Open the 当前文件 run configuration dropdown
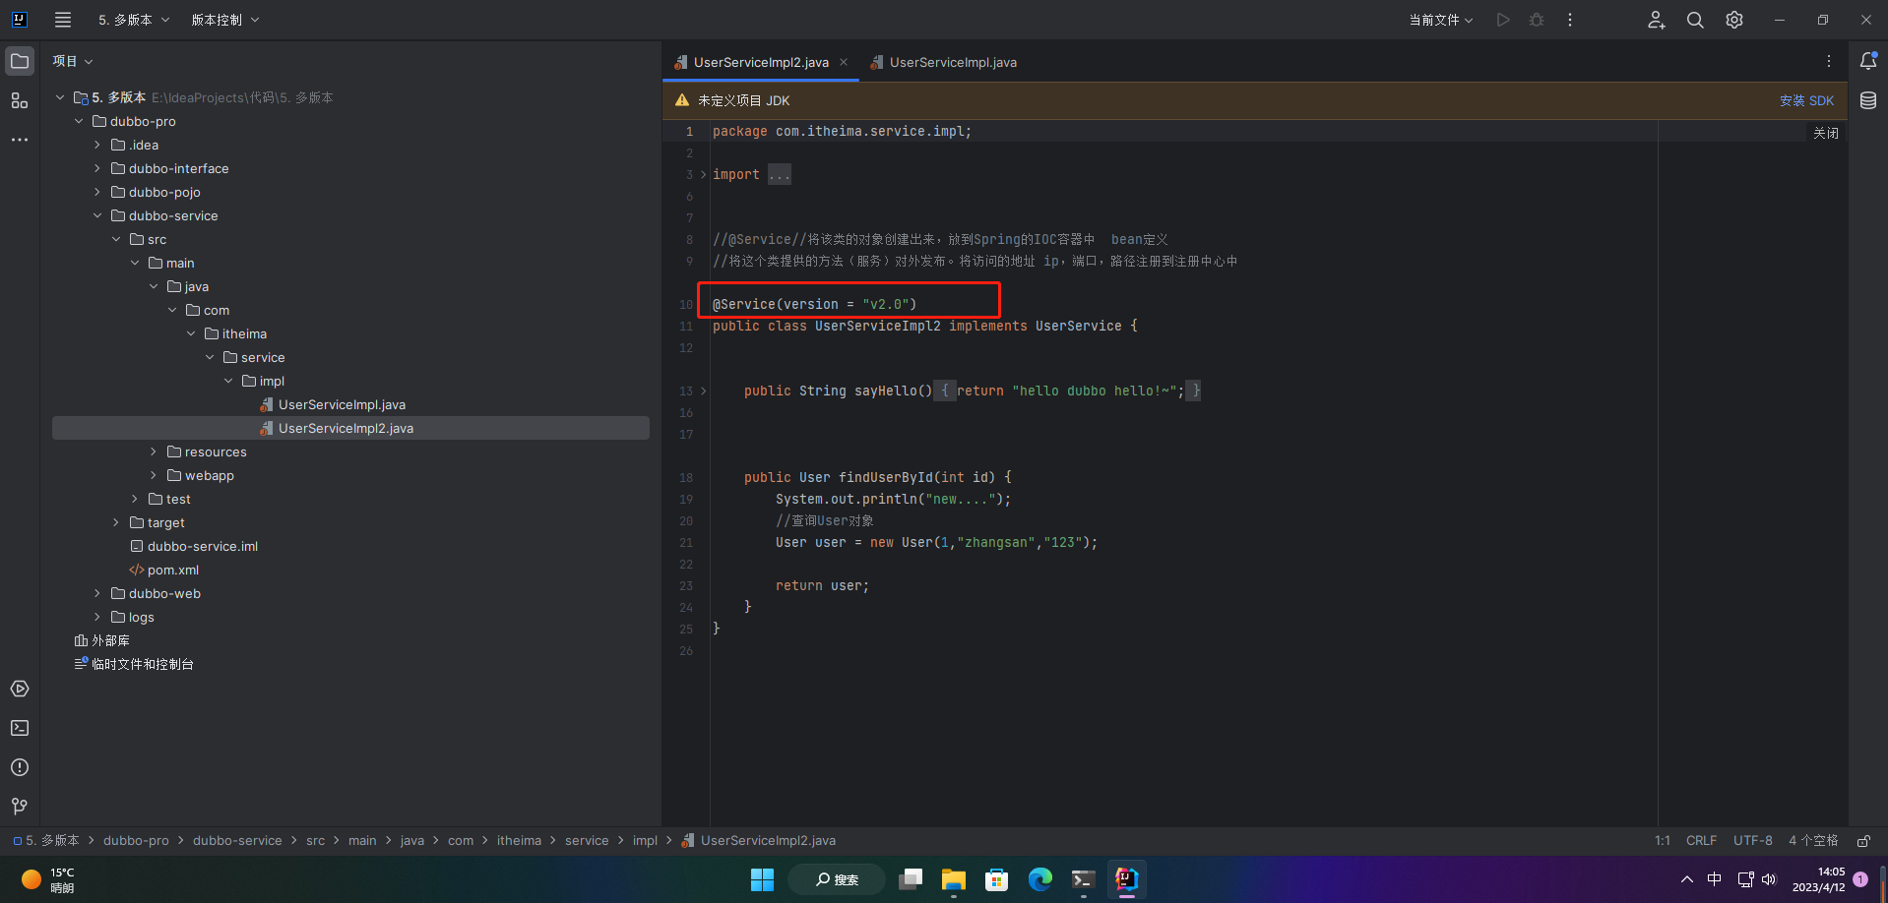Screen dimensions: 1888x903 (1440, 20)
